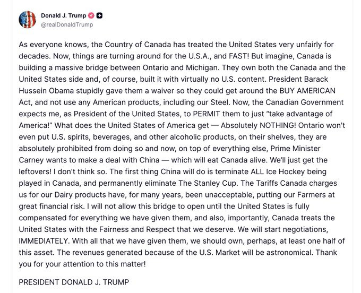Open the flag-patterned profile avatar
The width and height of the screenshot is (361, 293).
(x=27, y=20)
